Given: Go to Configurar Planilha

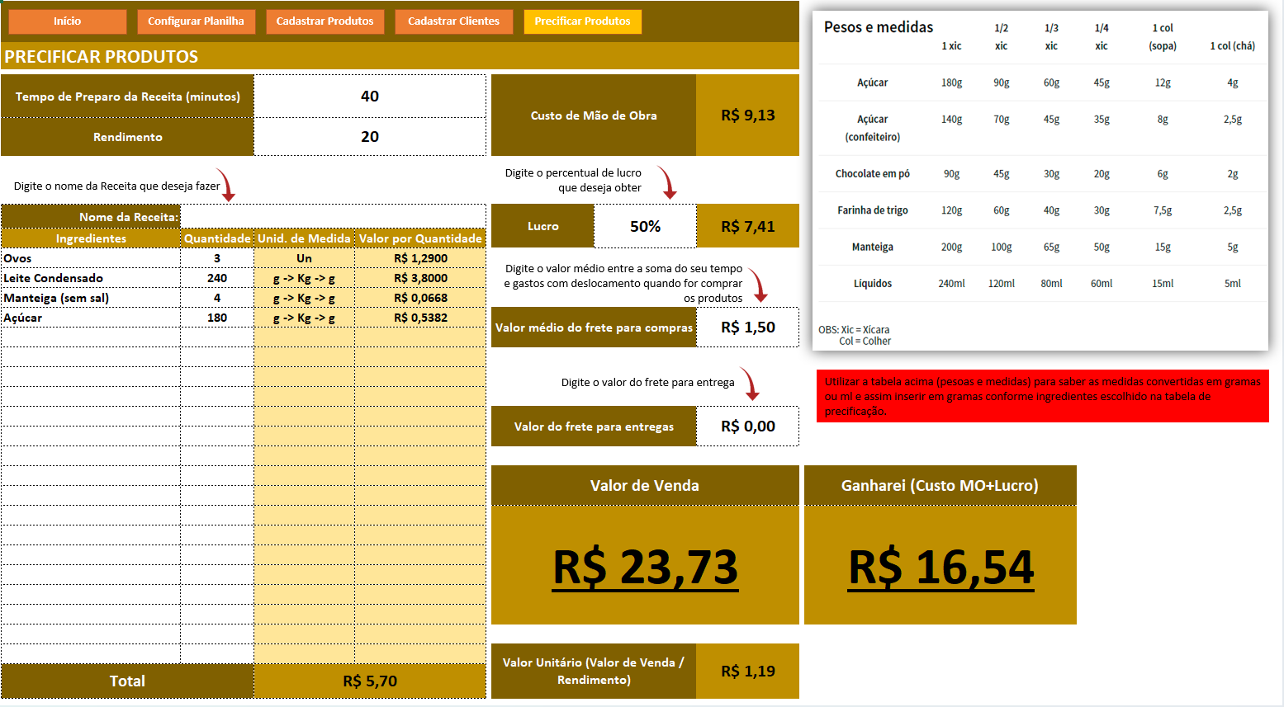Looking at the screenshot, I should click(x=196, y=21).
